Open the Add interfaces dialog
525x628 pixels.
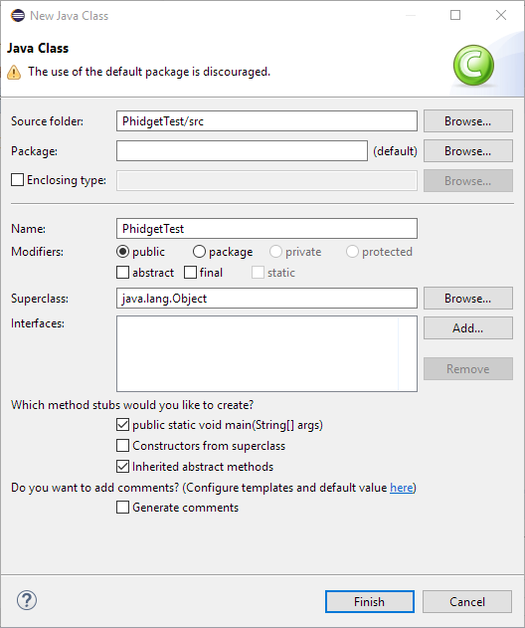click(x=467, y=328)
